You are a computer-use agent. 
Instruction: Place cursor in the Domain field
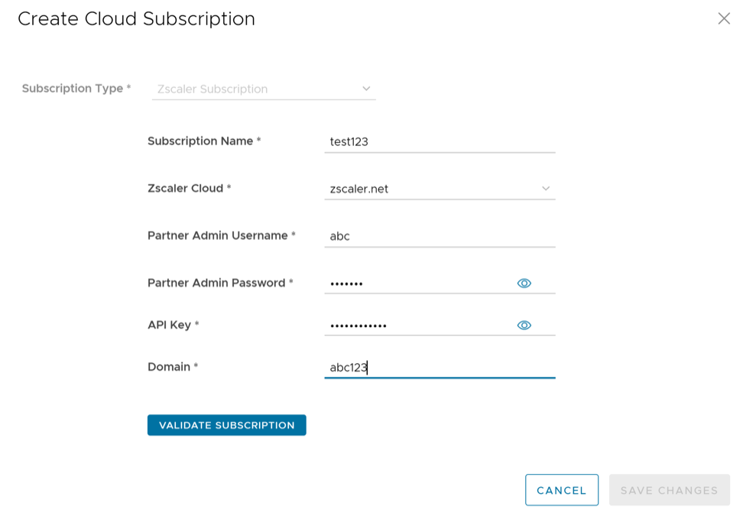point(440,368)
